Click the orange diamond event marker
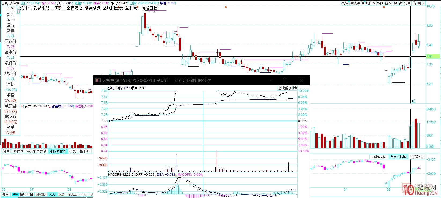 pos(226,7)
